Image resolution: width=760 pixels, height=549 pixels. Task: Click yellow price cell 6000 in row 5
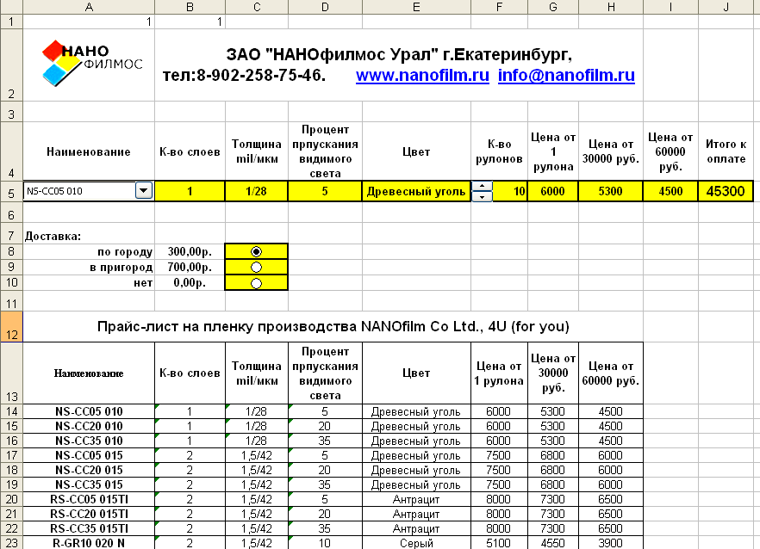[x=553, y=191]
